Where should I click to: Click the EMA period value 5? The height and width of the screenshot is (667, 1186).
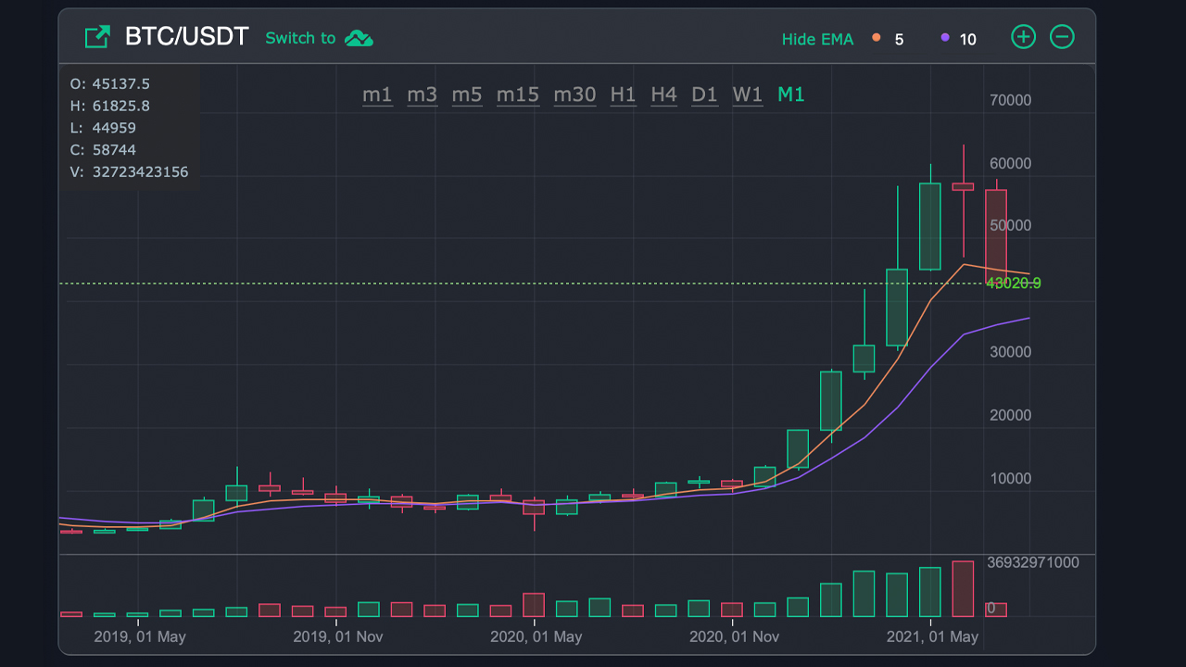(899, 40)
